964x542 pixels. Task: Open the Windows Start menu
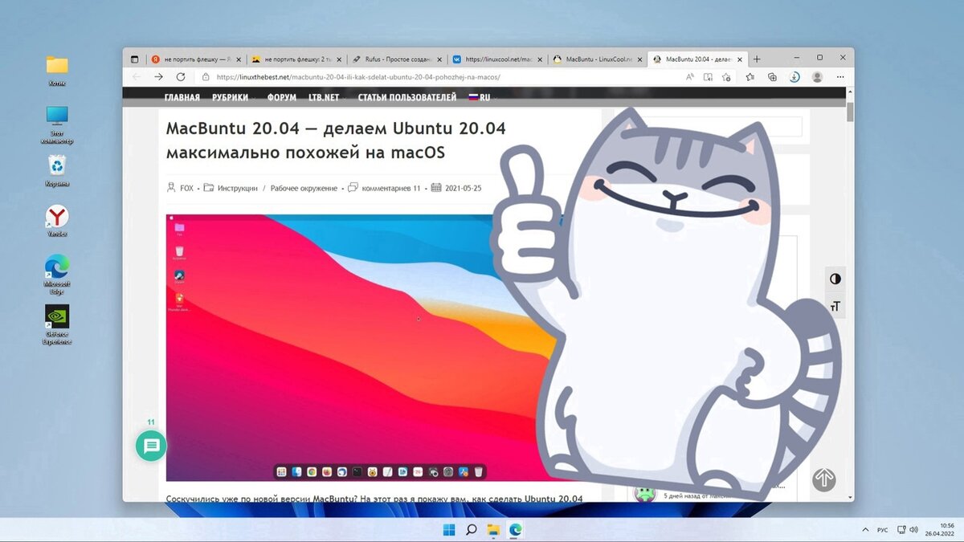[x=449, y=529]
